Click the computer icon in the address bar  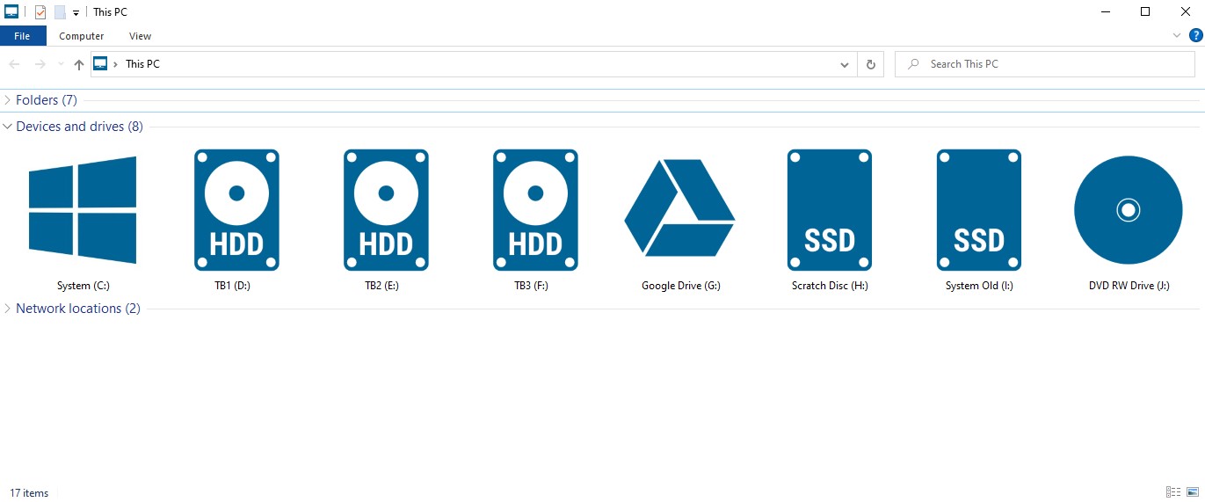click(x=100, y=64)
